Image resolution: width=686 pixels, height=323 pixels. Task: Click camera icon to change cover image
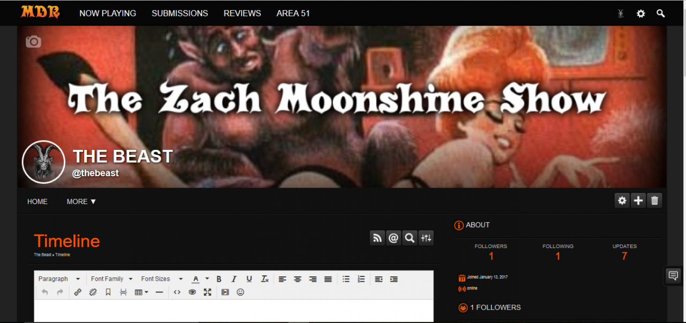33,41
